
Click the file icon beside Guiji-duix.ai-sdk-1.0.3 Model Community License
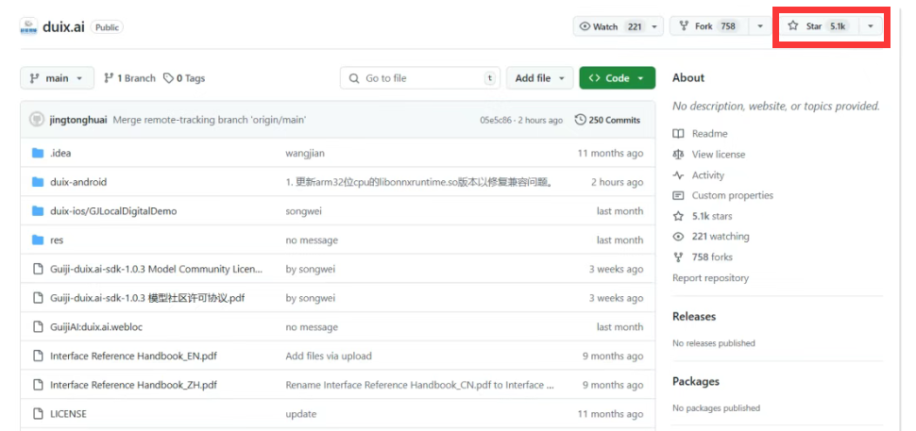tap(38, 269)
